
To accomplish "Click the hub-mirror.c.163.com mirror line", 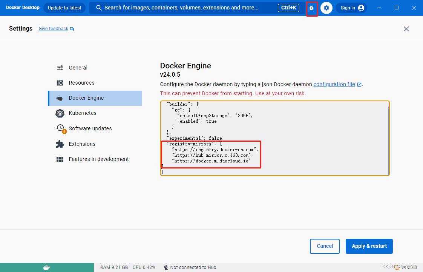I will coord(213,155).
